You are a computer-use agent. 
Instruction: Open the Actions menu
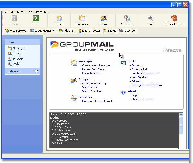click(21, 11)
